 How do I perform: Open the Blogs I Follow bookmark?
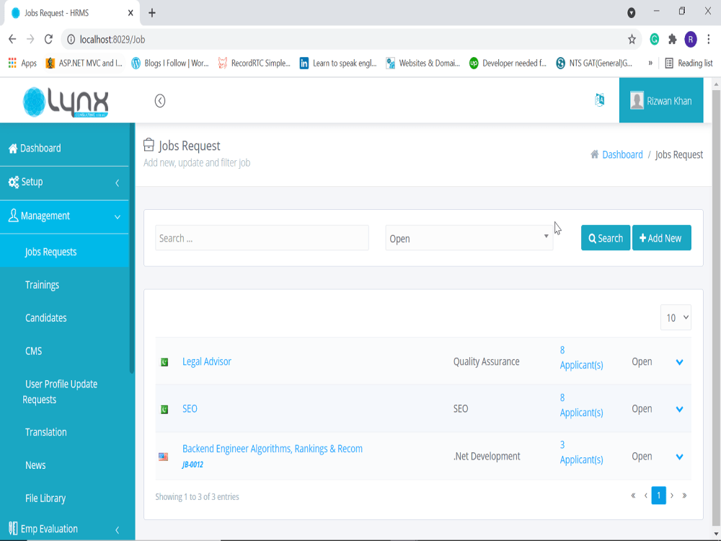[169, 63]
